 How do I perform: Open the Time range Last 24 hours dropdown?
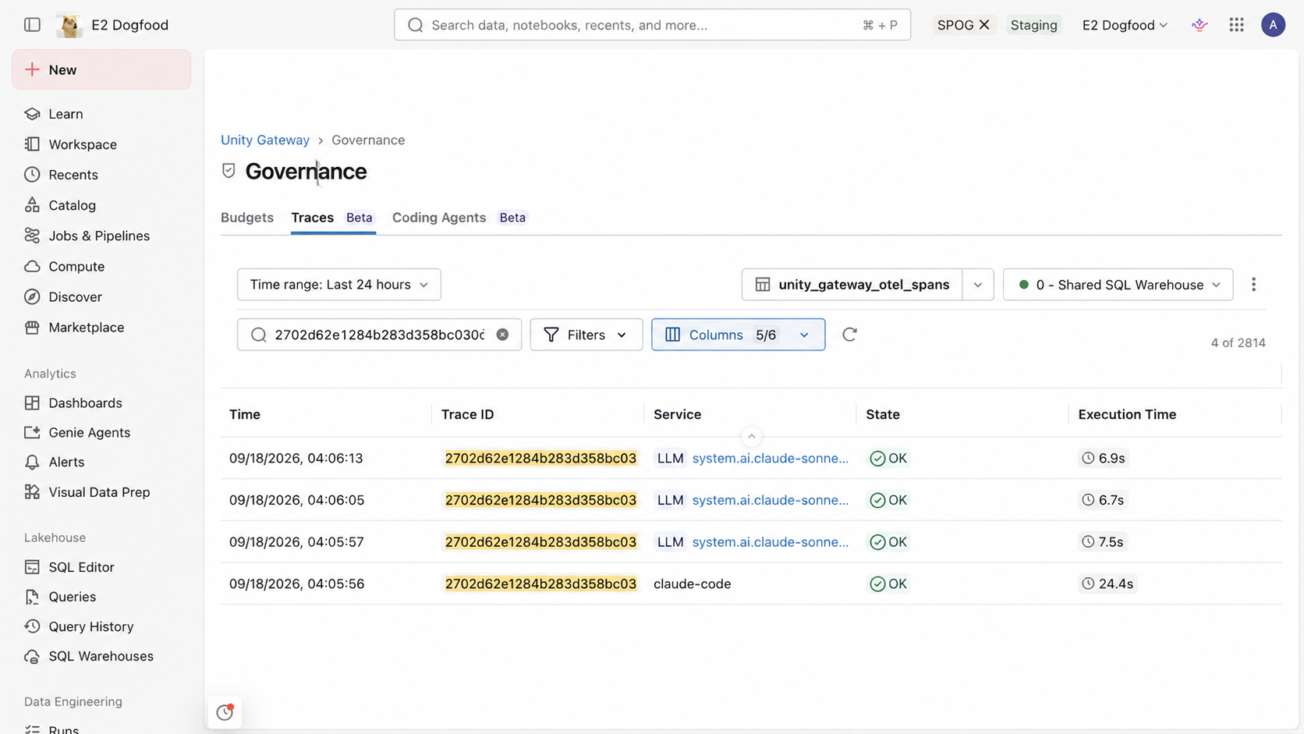point(339,285)
